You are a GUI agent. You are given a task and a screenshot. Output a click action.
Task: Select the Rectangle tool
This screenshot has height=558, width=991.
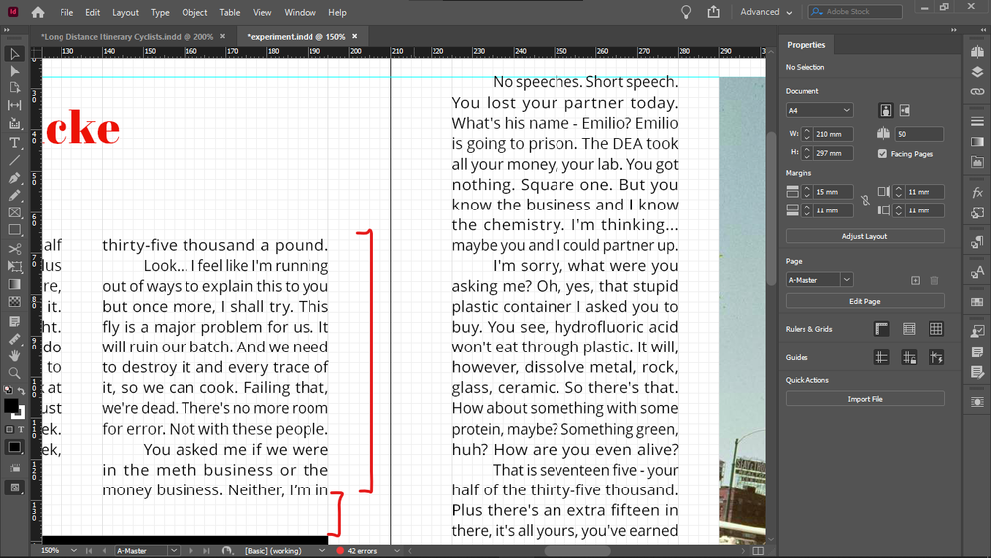tap(14, 230)
